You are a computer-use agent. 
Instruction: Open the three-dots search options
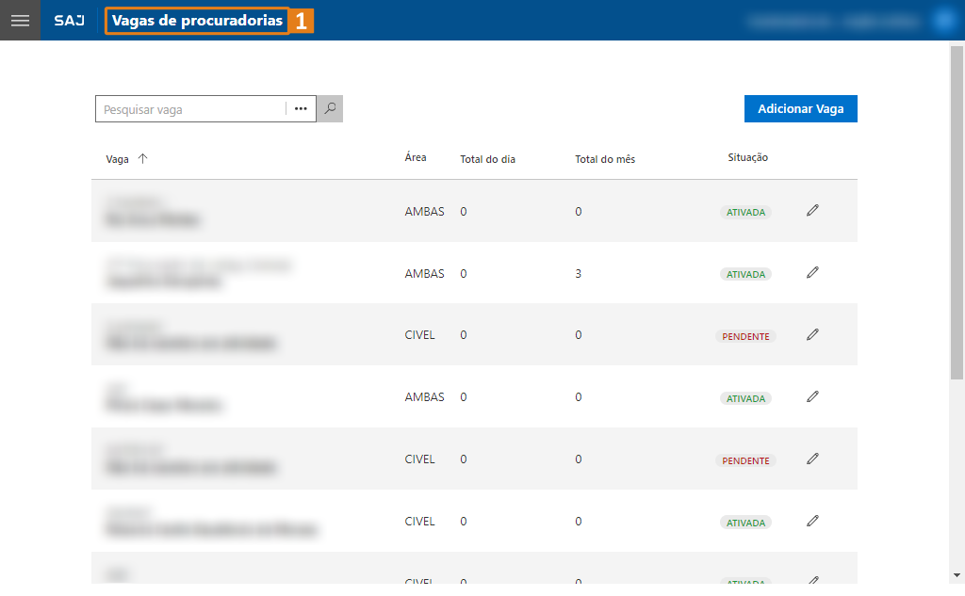301,109
